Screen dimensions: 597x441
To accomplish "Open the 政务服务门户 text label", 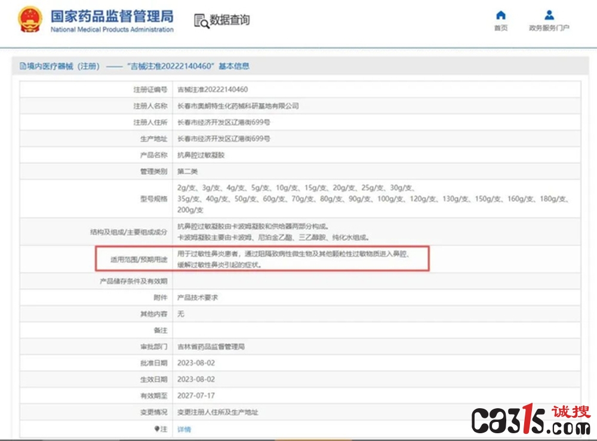I will pyautogui.click(x=549, y=28).
